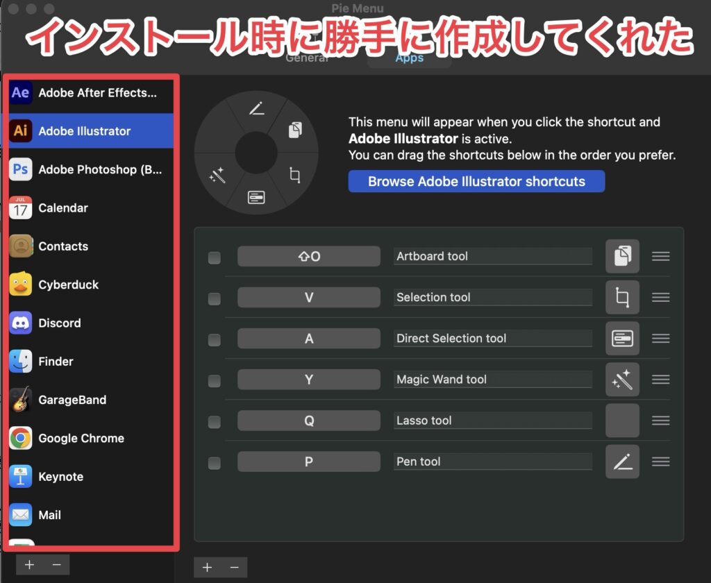Choose Mail from the app list
Image resolution: width=711 pixels, height=583 pixels.
coord(91,515)
